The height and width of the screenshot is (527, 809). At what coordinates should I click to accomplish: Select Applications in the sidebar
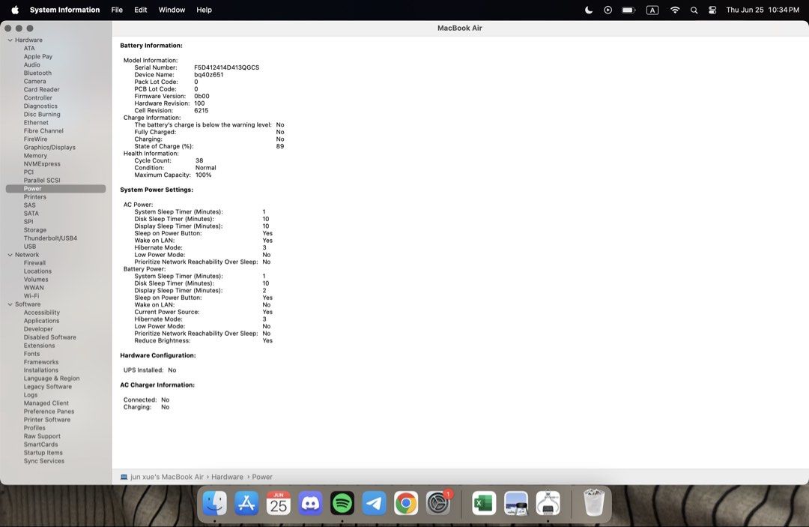(x=41, y=321)
